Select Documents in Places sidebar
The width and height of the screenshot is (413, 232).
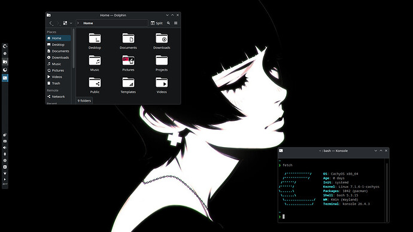tap(58, 51)
